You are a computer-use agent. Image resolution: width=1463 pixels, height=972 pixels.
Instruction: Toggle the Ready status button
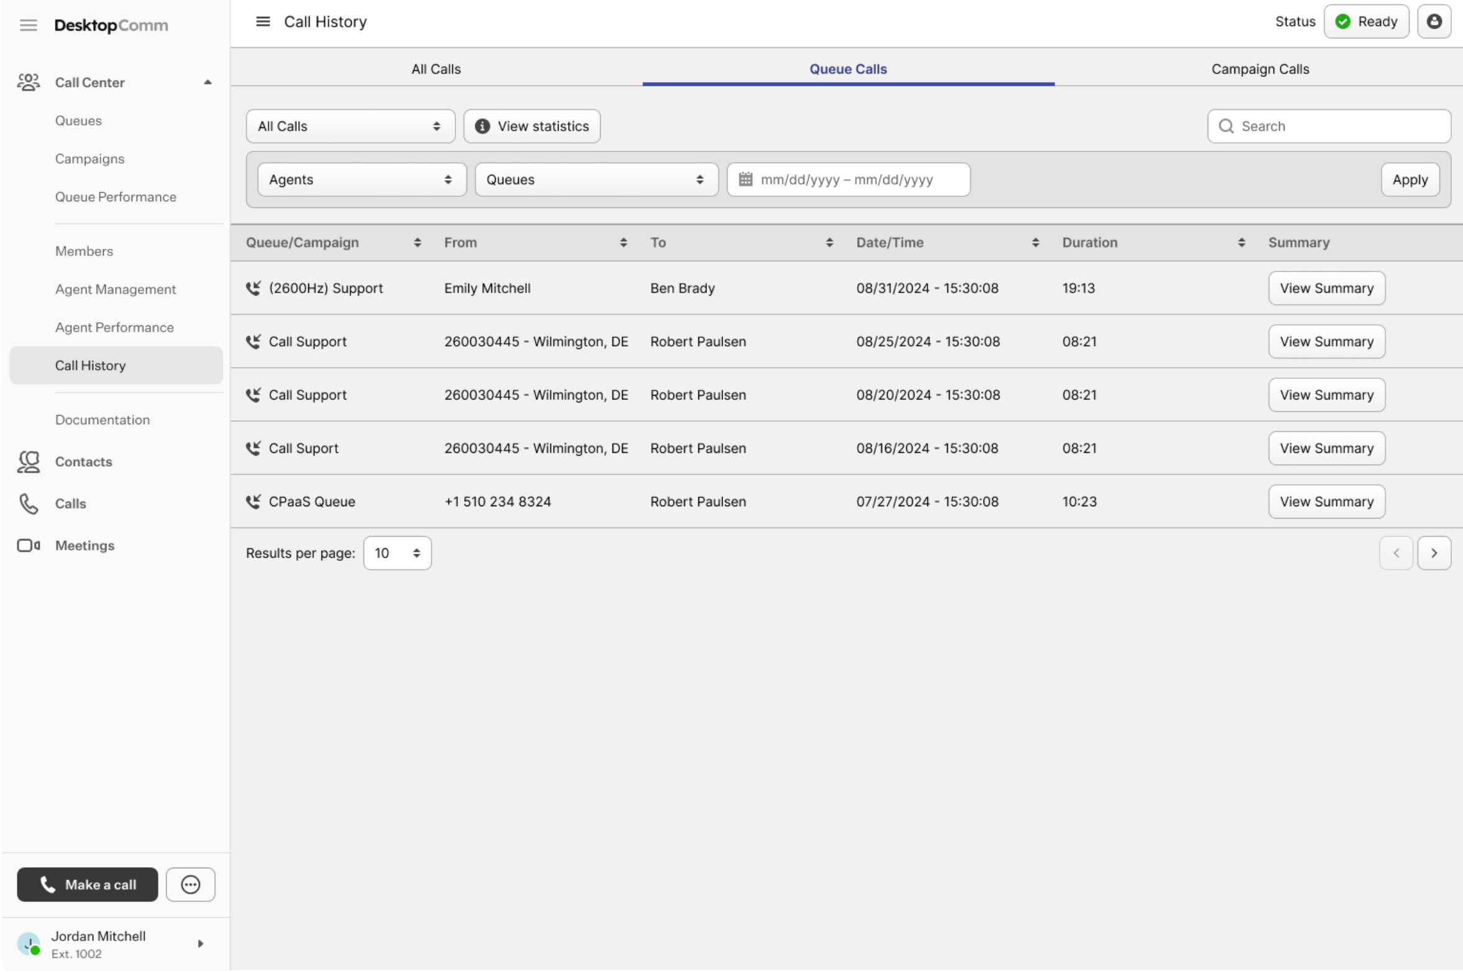[x=1365, y=22]
